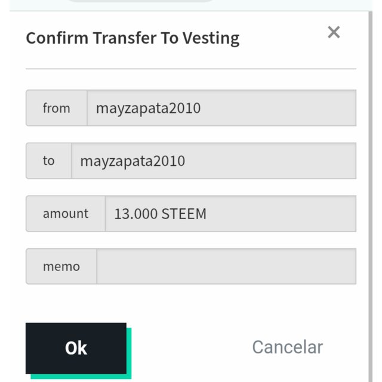Click the word Vesting in the heading
382x382 pixels.
pyautogui.click(x=211, y=39)
